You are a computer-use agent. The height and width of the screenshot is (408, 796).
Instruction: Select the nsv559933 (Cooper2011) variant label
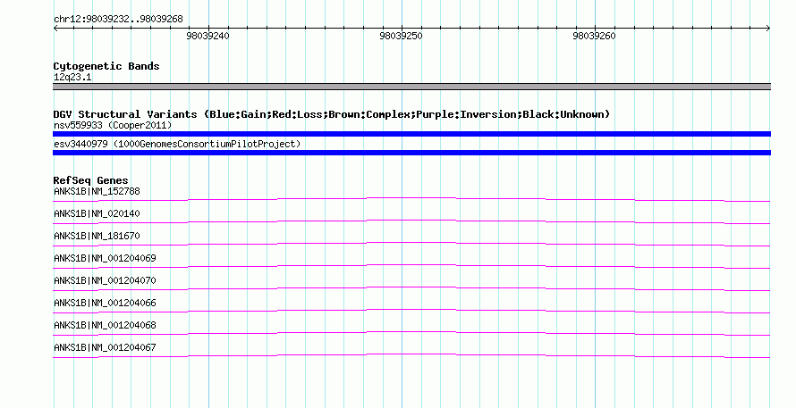click(113, 125)
